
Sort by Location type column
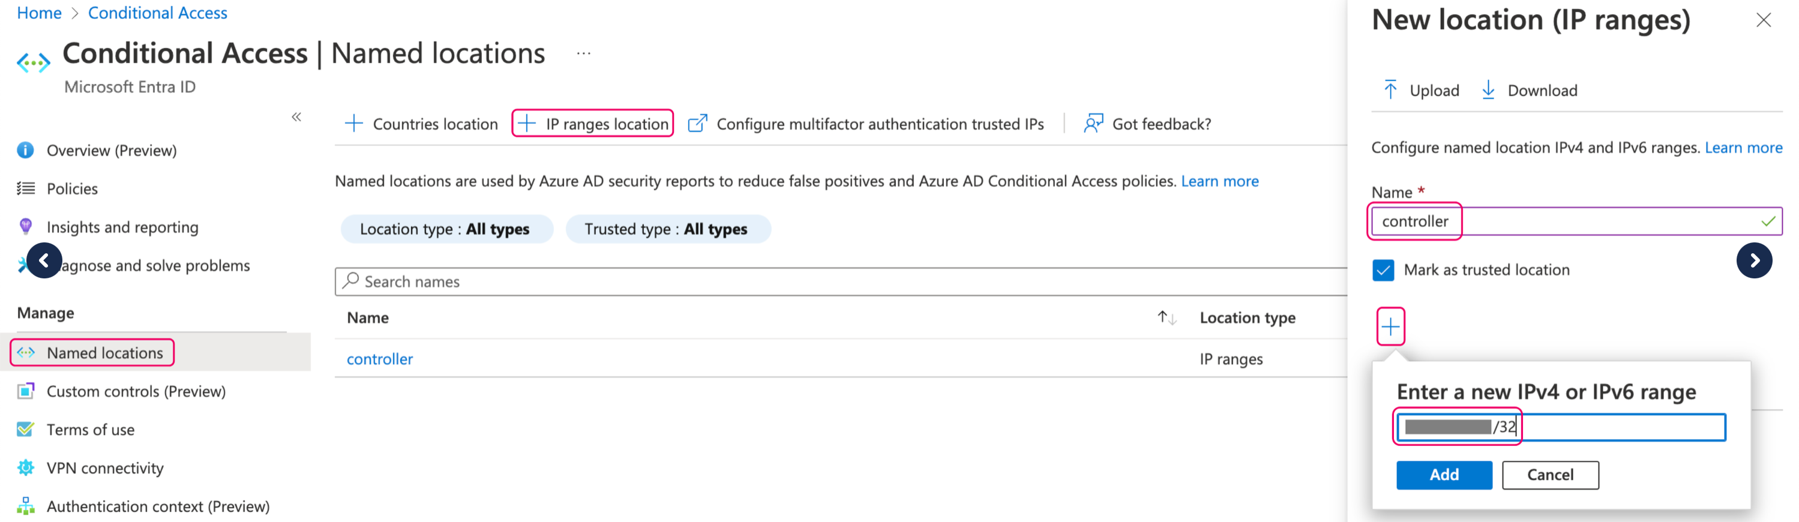click(1248, 317)
